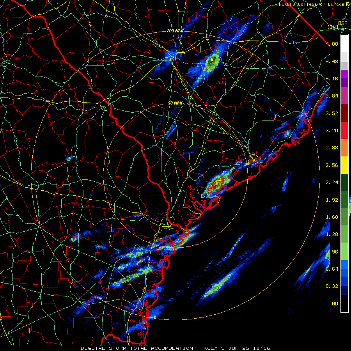Click the 1.28 legend value
The image size is (351, 351).
pos(332,234)
